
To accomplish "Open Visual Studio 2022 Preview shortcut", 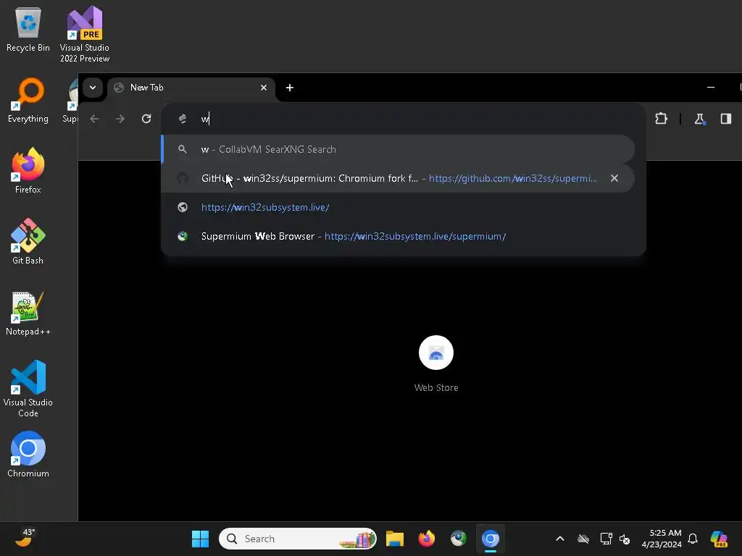I will pos(85,34).
